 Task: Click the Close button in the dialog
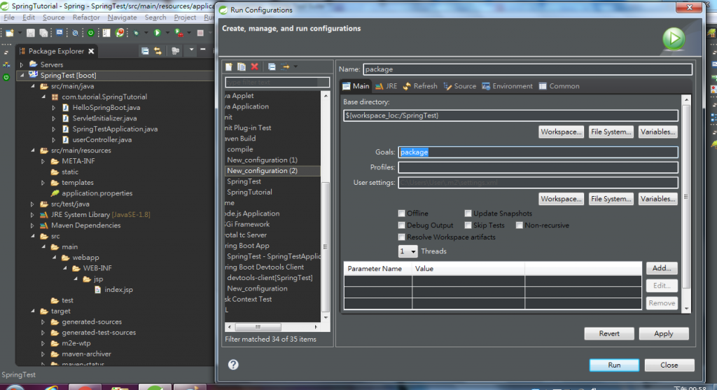669,365
